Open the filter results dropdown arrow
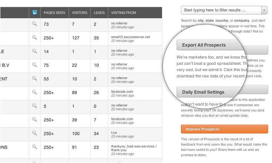 (x=264, y=10)
